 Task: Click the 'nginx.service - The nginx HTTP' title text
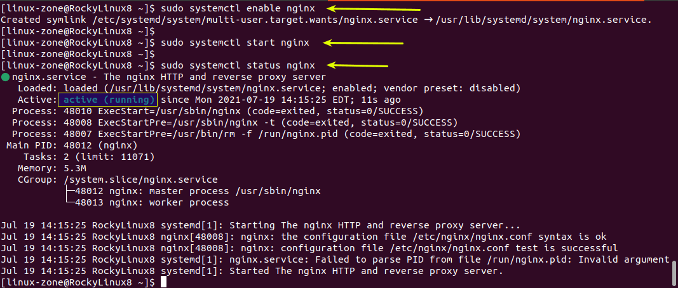point(169,77)
